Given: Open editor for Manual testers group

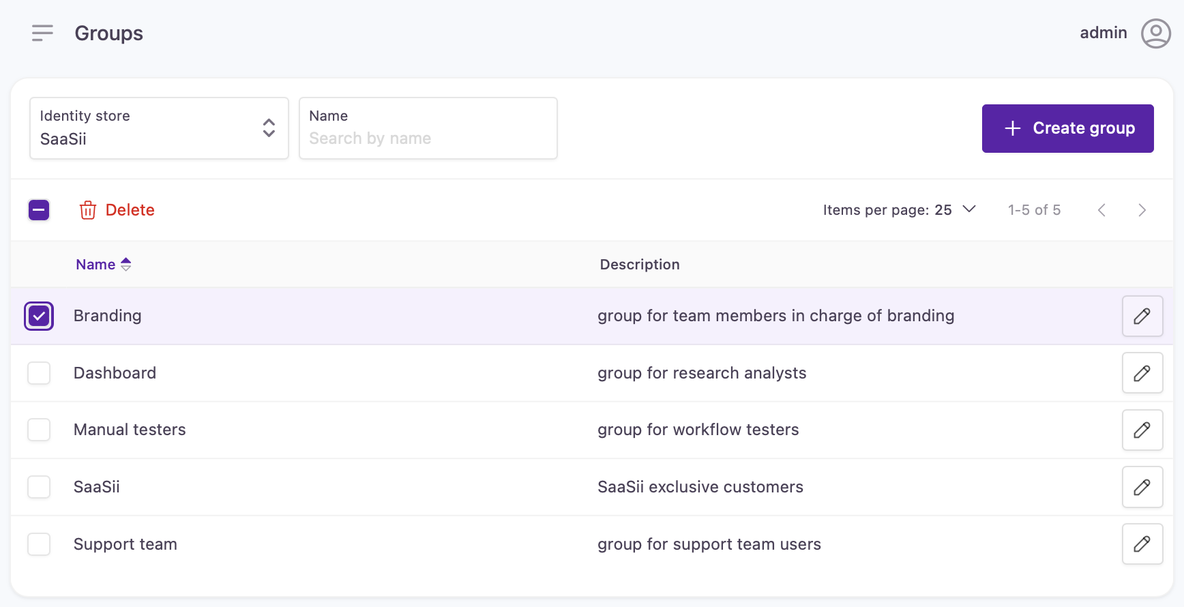Looking at the screenshot, I should tap(1142, 430).
